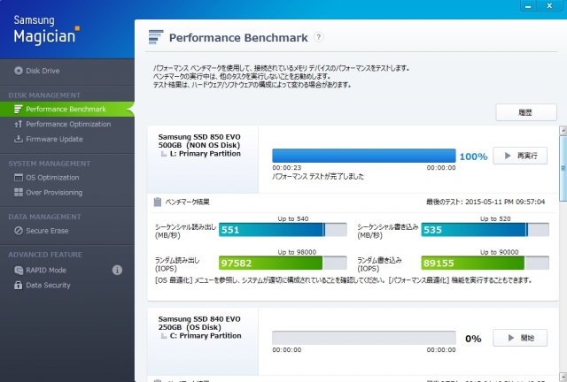Click the L: Primary Partition tree icon
567x382 pixels.
pos(164,154)
